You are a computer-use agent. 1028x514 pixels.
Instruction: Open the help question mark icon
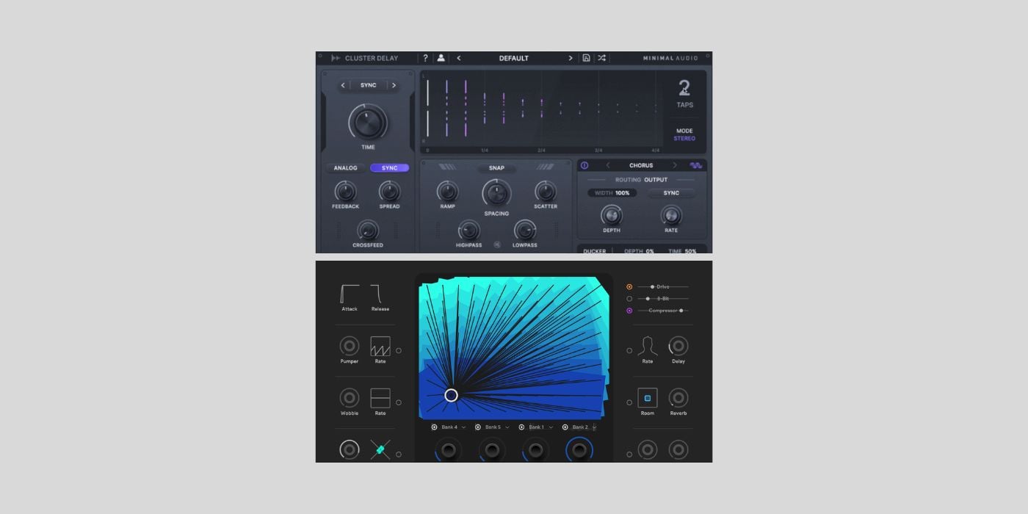pyautogui.click(x=425, y=58)
